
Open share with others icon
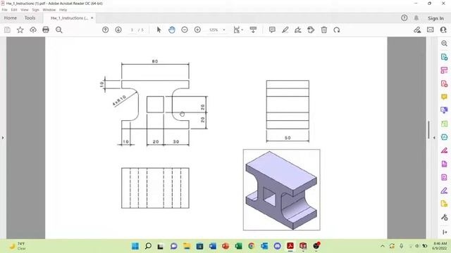pos(443,30)
